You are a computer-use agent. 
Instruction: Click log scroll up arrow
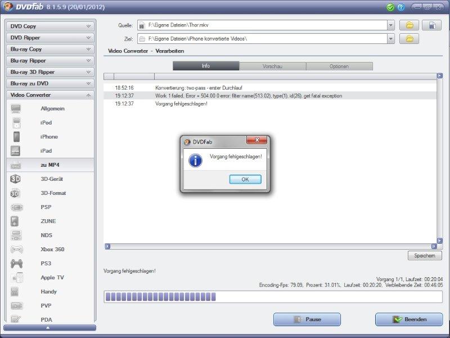(440, 75)
